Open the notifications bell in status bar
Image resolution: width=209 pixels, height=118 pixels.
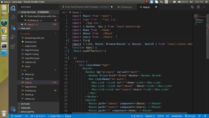tap(205, 116)
